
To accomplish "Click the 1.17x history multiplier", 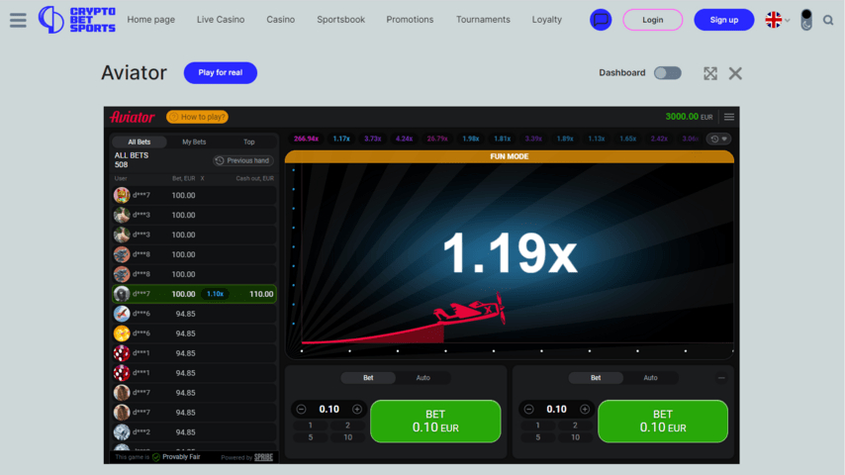I will [x=341, y=140].
